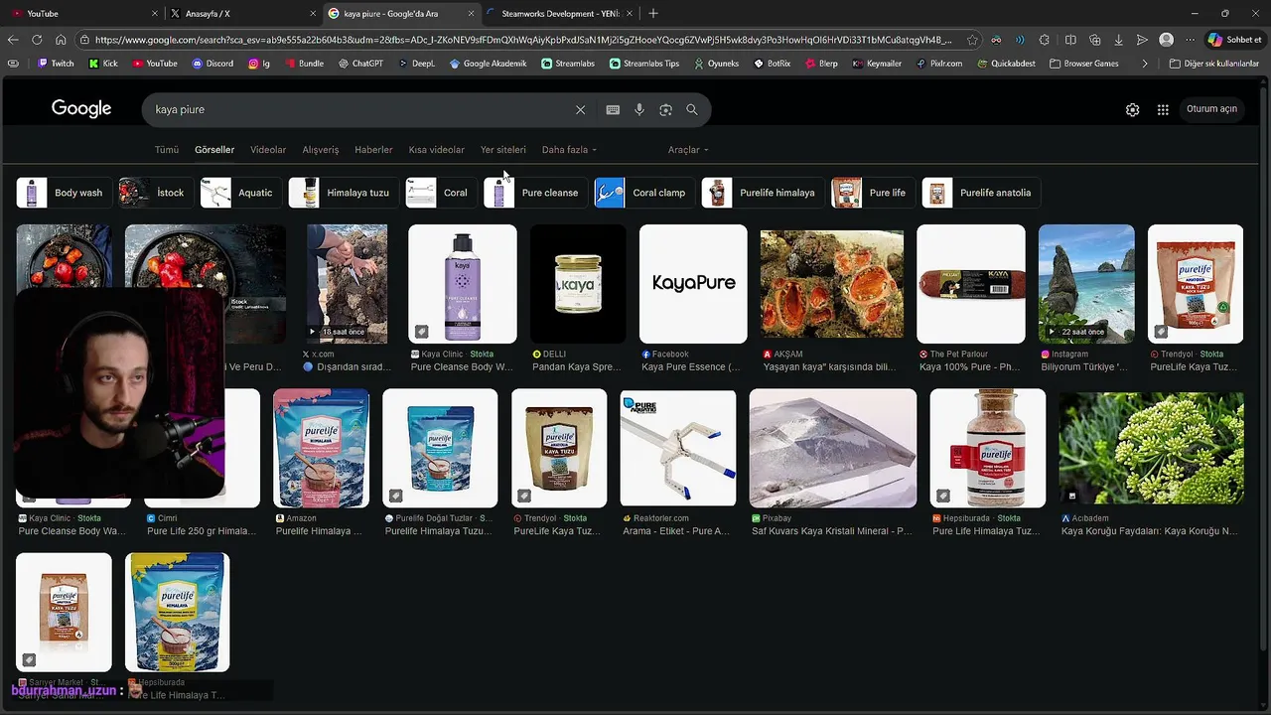Open the Acıbadem Kaya Koruğu image result
Image resolution: width=1271 pixels, height=715 pixels.
pos(1151,448)
